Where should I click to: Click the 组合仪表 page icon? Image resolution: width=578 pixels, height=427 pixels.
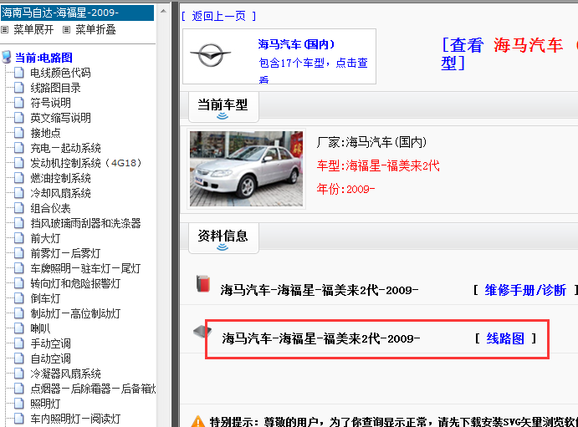[x=18, y=208]
